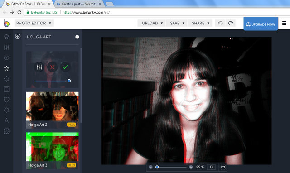This screenshot has height=173, width=290.
Task: Select the Effects star icon in sidebar
Action: (6, 68)
